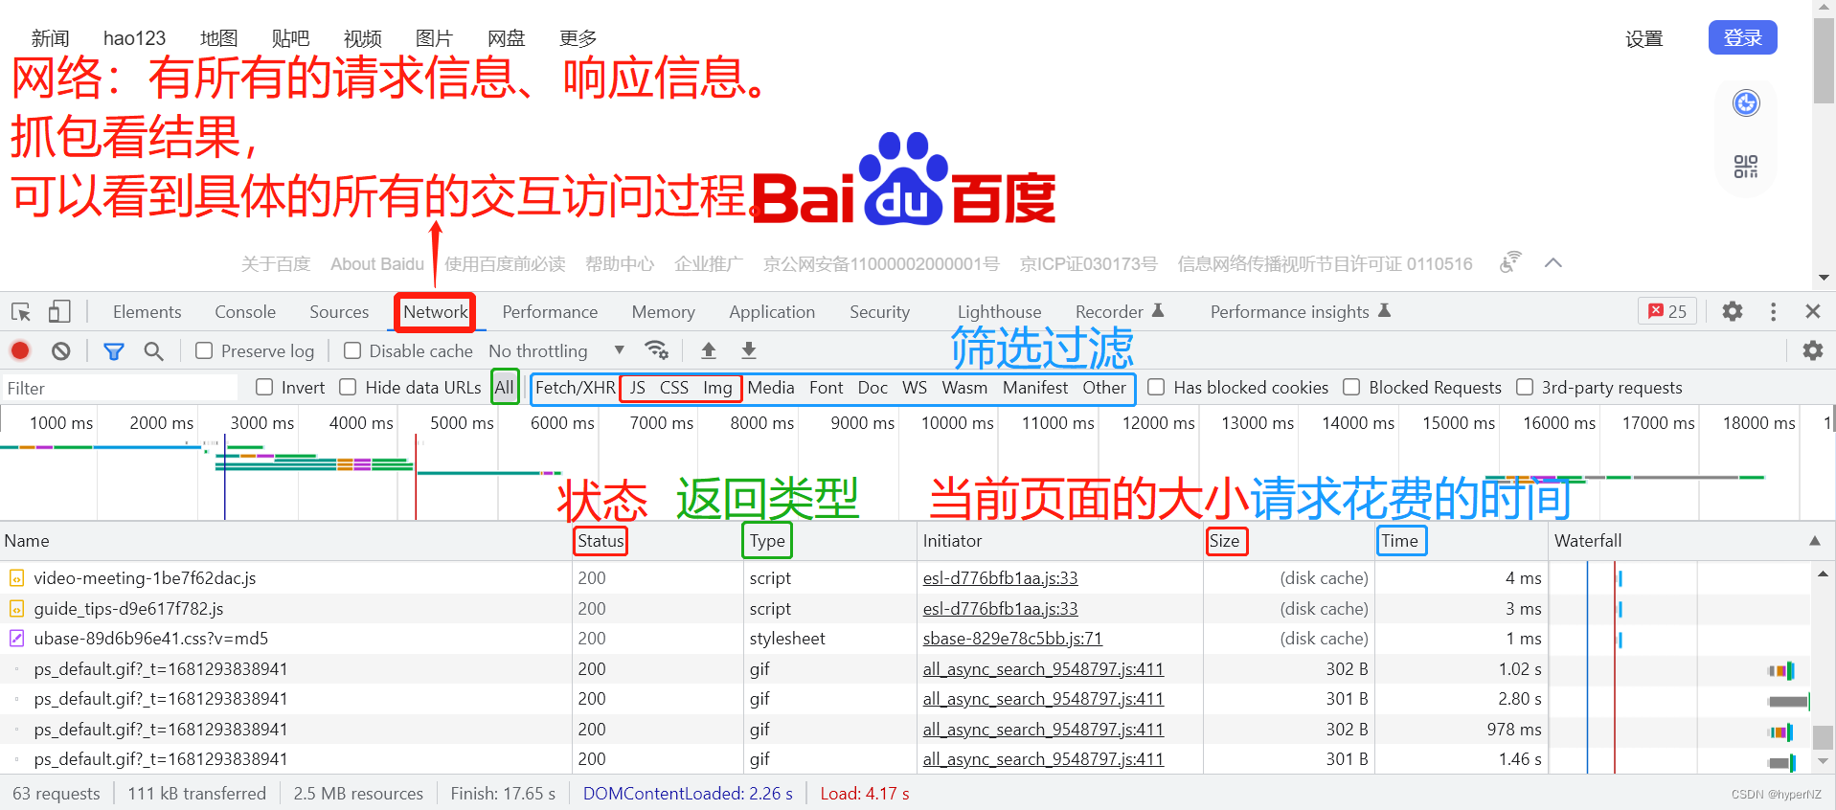
Task: Stop recording network log with red button
Action: pos(20,351)
